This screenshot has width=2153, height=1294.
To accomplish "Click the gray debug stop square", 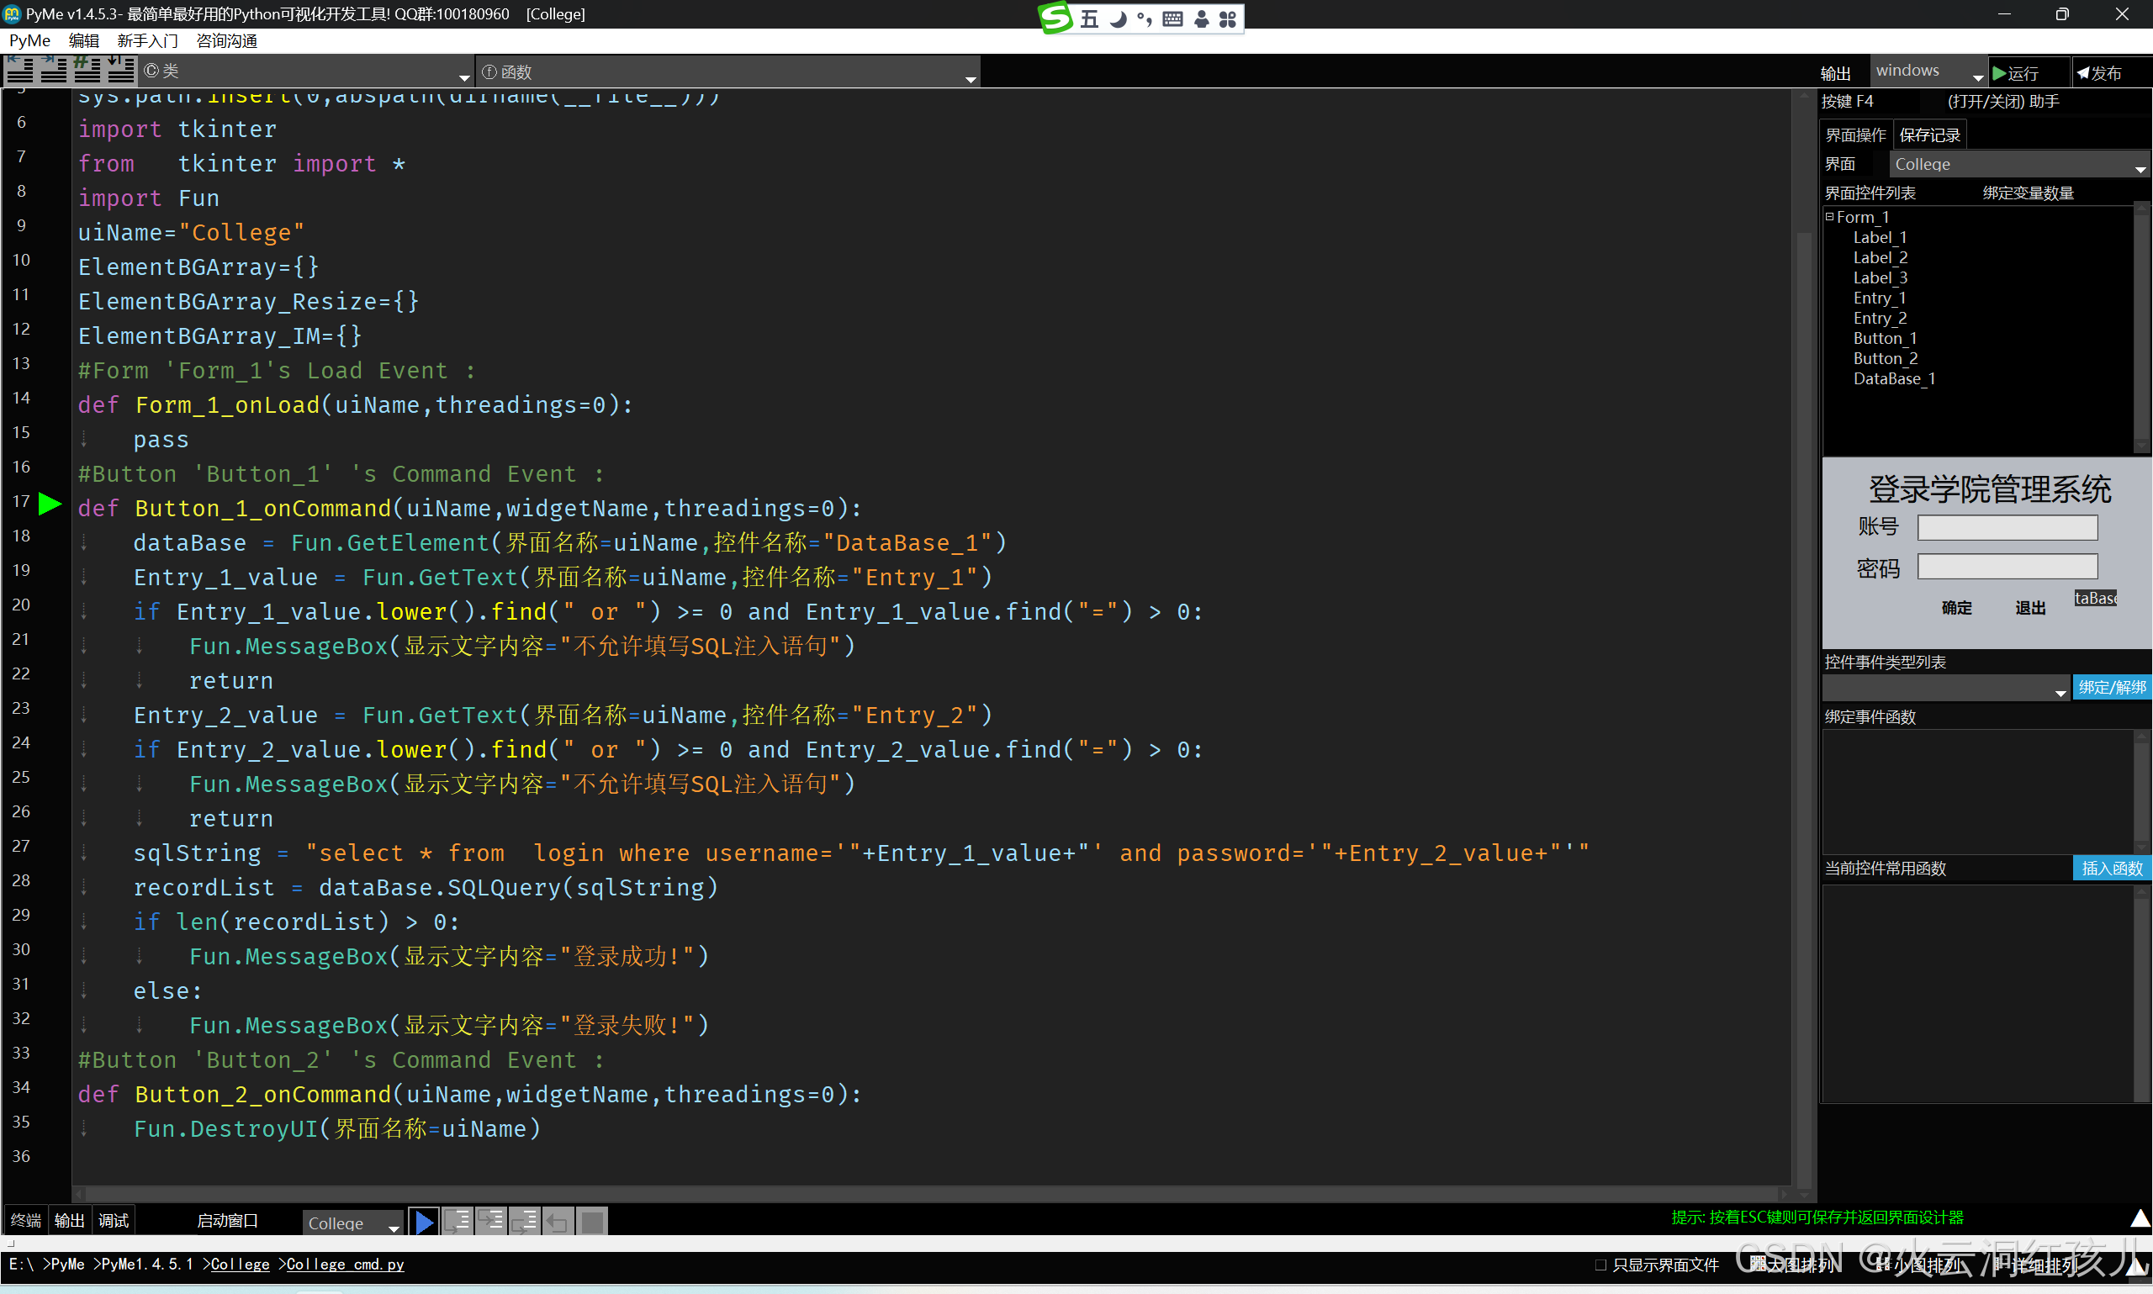I will [x=592, y=1222].
